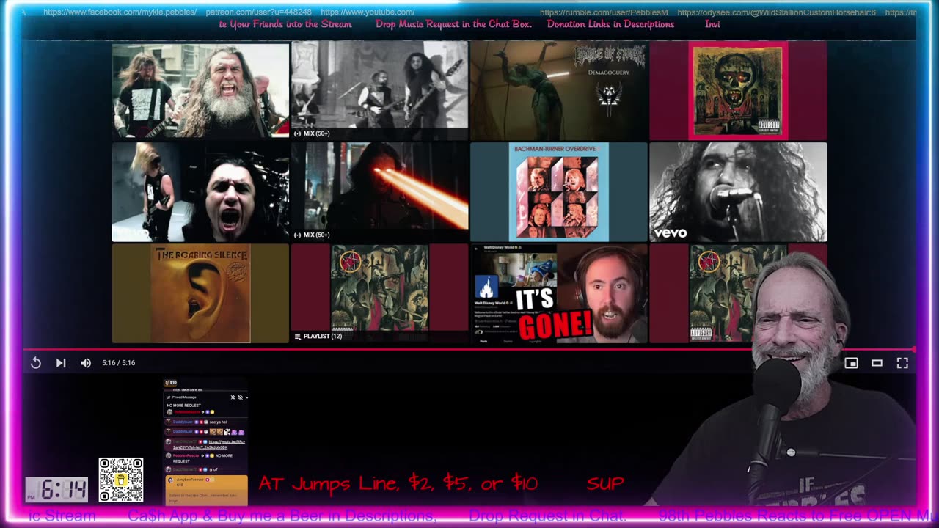
Task: Collapse the pinned message chevron
Action: 246,397
